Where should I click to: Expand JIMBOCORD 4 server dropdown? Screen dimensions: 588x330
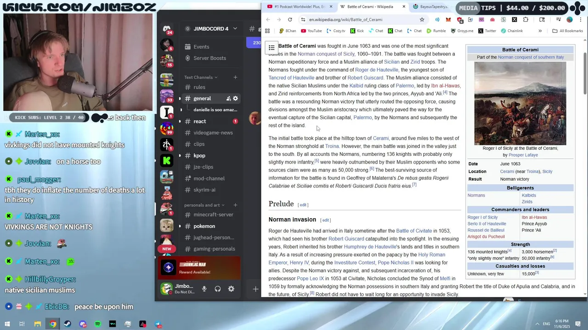click(x=235, y=28)
